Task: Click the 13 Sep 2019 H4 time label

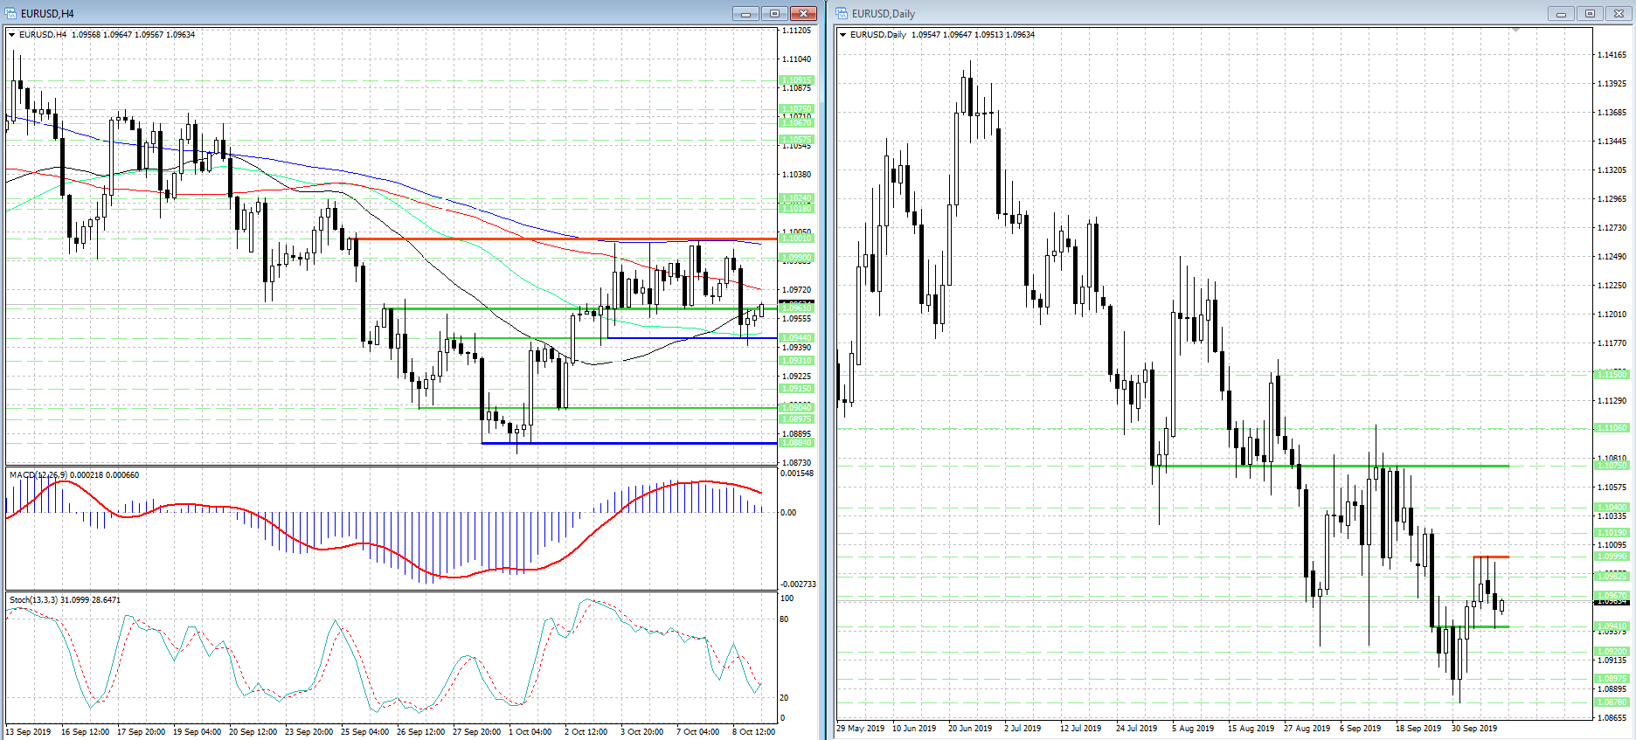Action: pyautogui.click(x=29, y=732)
